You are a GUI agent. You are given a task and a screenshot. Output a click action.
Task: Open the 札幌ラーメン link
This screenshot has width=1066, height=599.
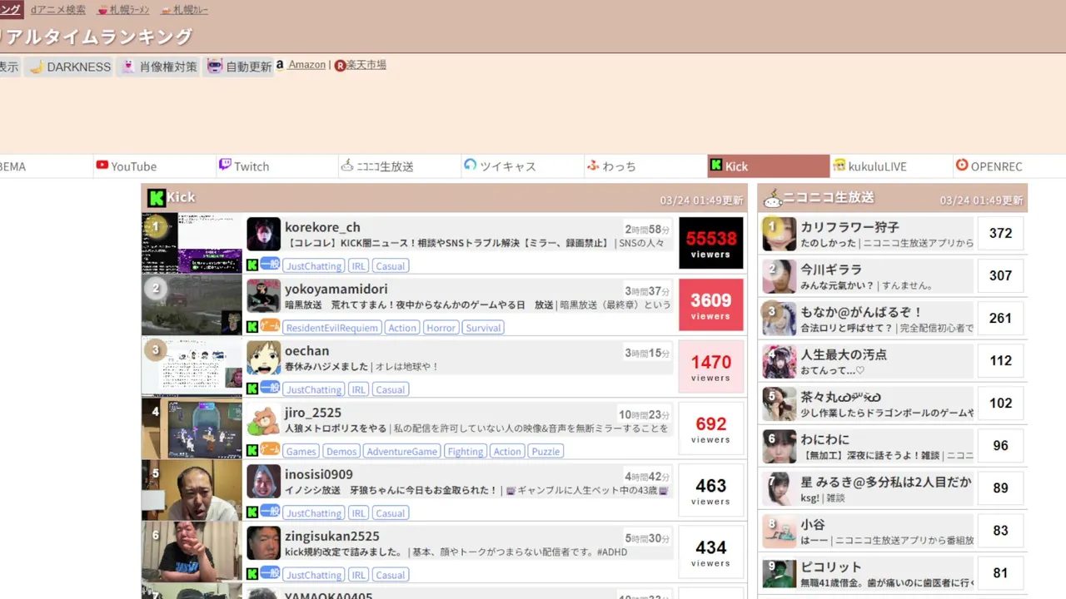tap(123, 10)
